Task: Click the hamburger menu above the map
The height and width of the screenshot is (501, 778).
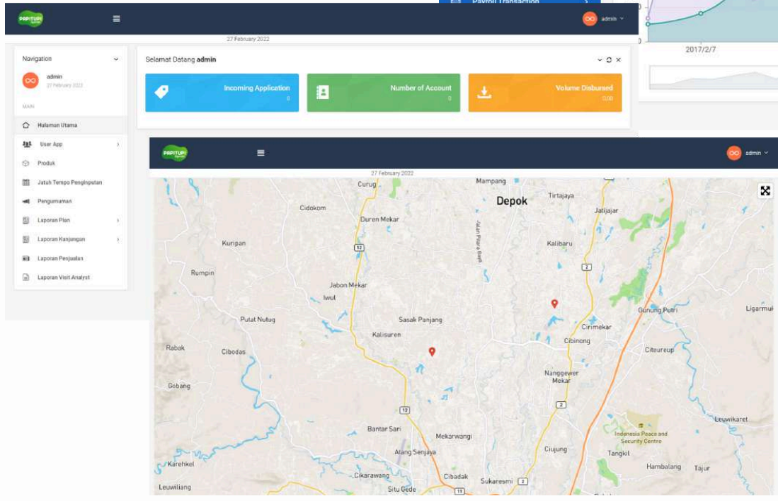Action: click(x=261, y=153)
